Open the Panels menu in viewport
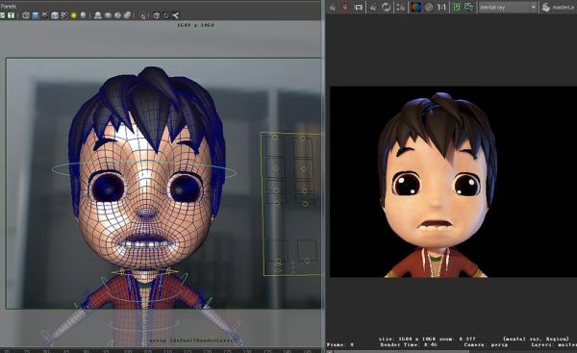This screenshot has width=577, height=353. pyautogui.click(x=8, y=7)
